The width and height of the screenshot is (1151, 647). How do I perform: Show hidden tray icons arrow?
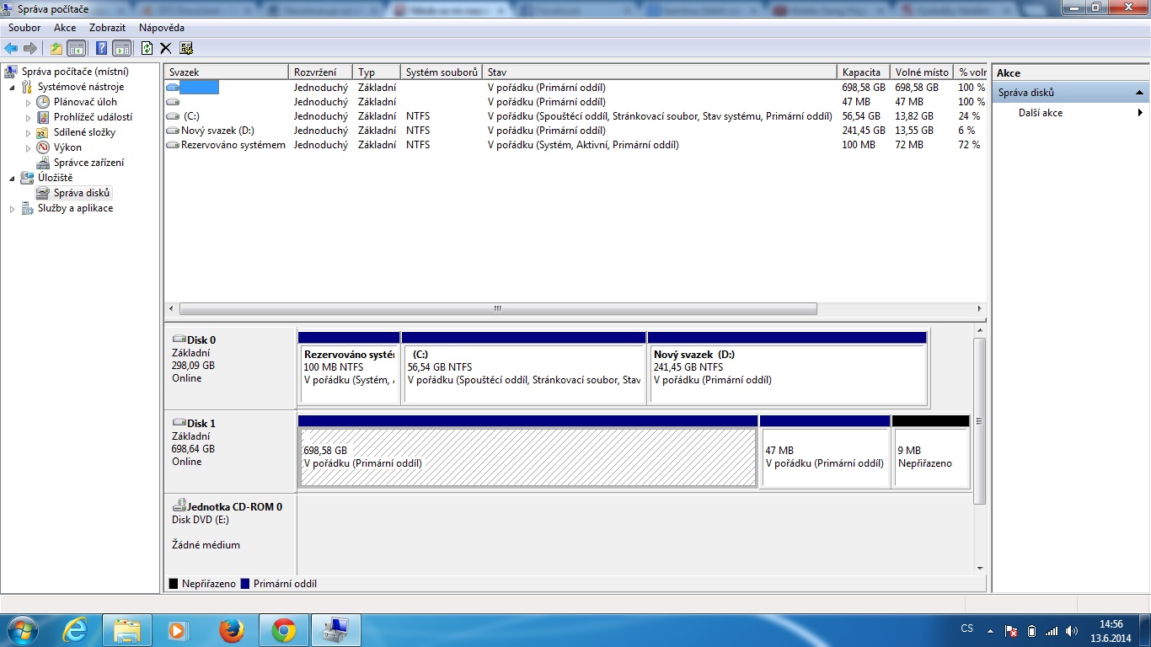coord(989,630)
